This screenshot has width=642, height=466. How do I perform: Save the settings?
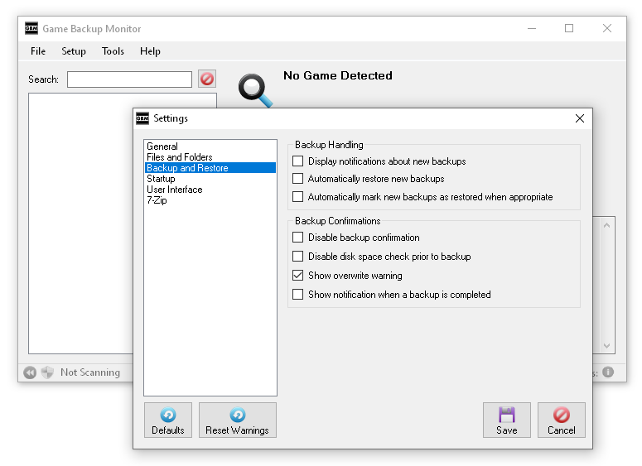tap(506, 420)
